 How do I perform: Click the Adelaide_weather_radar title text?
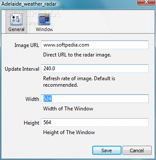pos(29,4)
